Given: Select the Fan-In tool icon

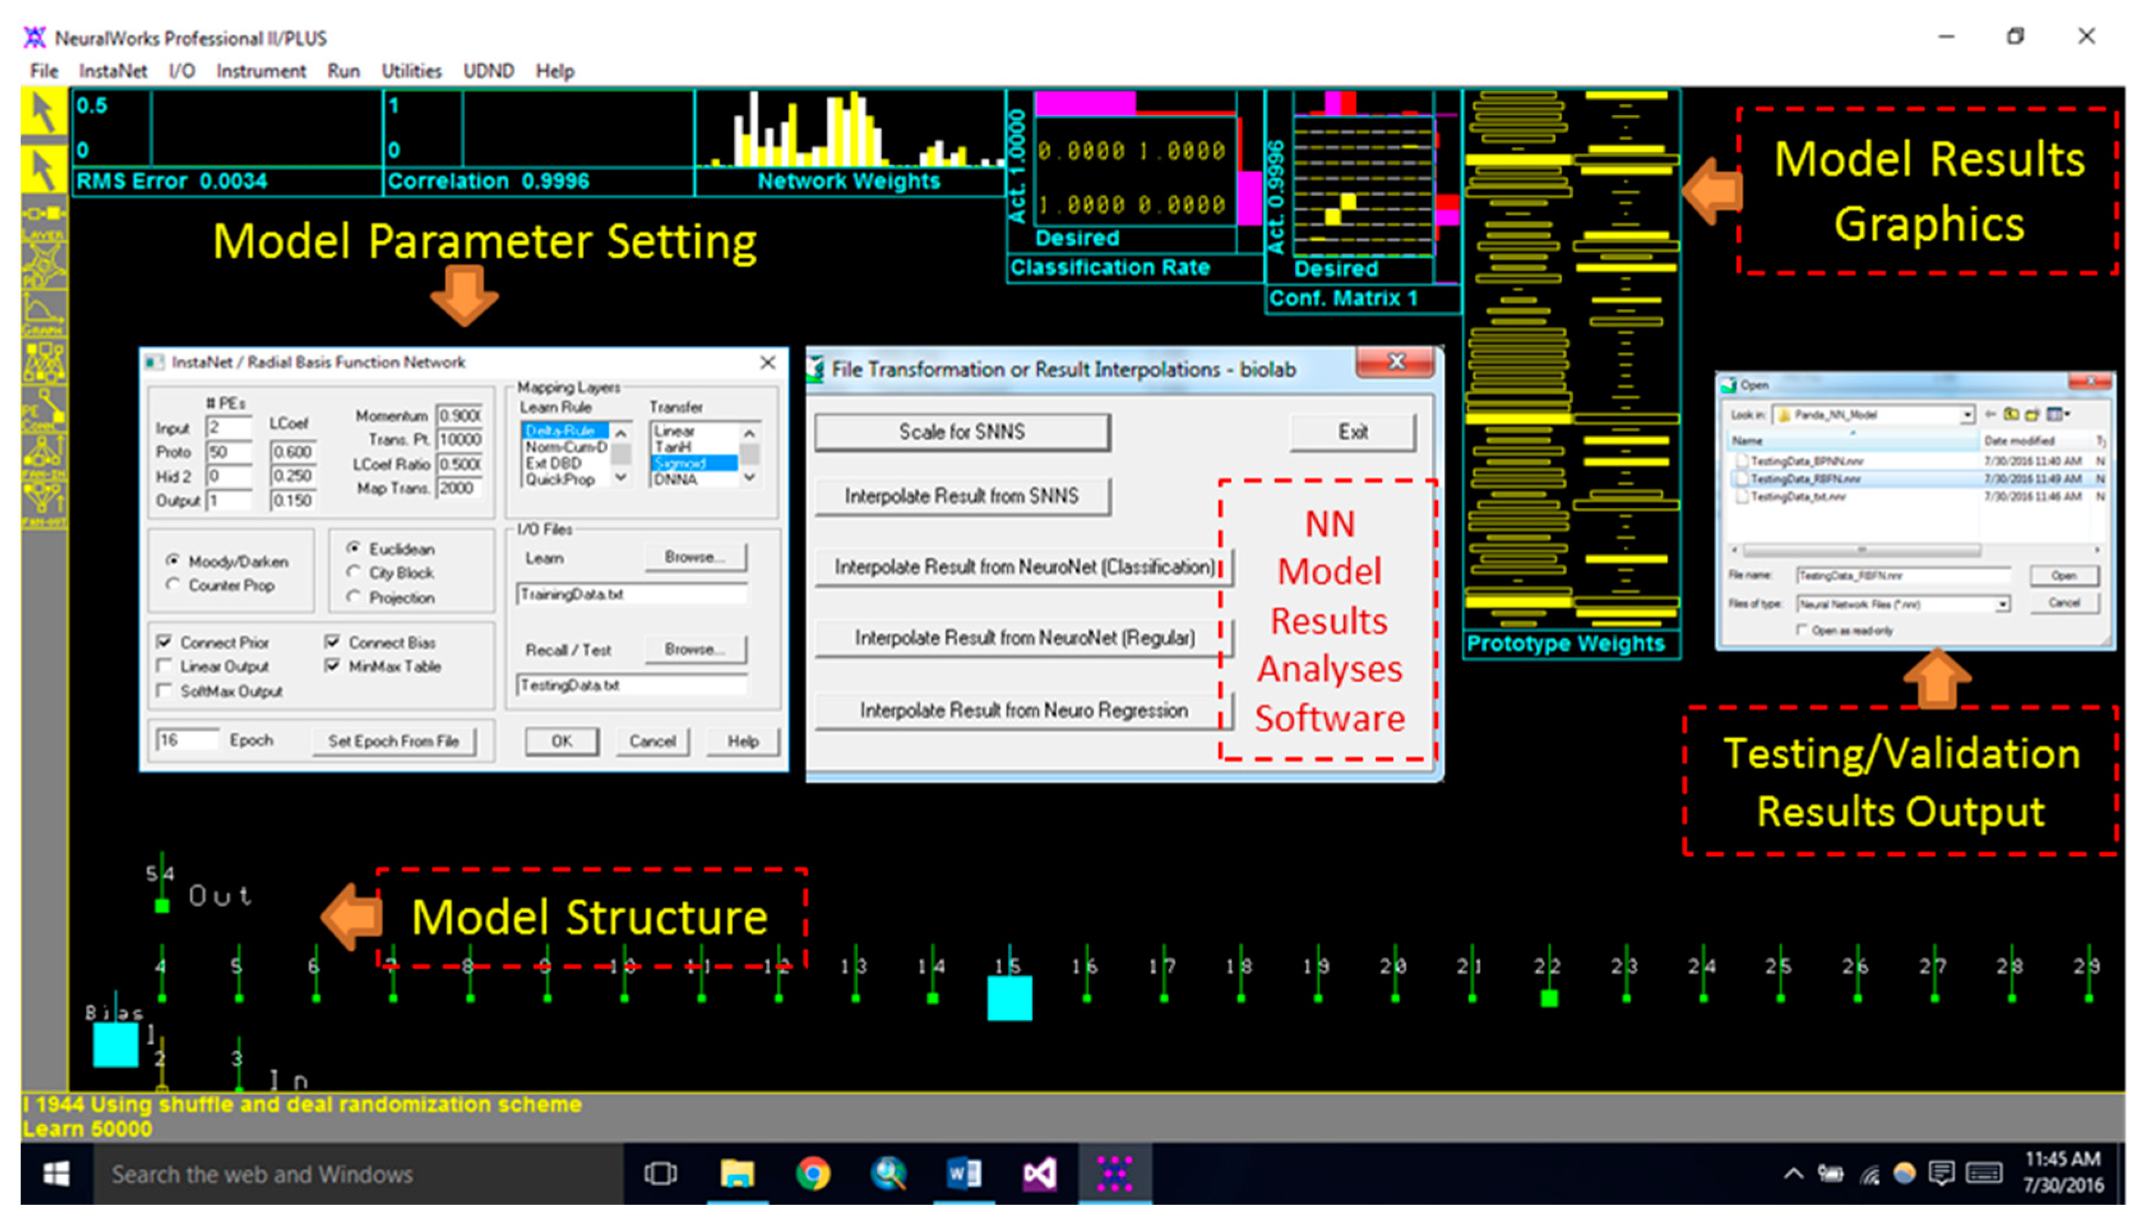Looking at the screenshot, I should pyautogui.click(x=43, y=457).
